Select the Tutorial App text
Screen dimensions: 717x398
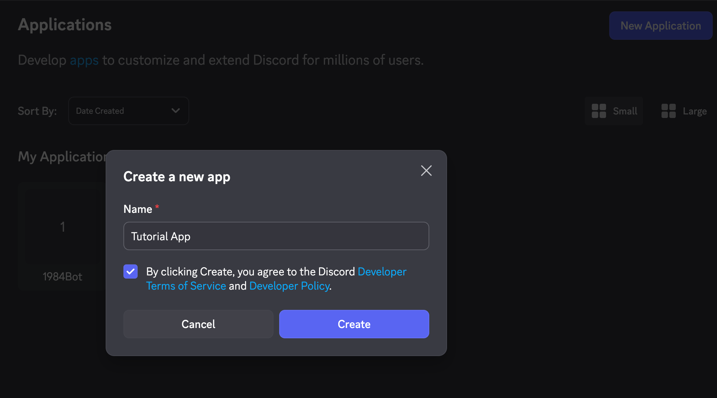pos(160,236)
